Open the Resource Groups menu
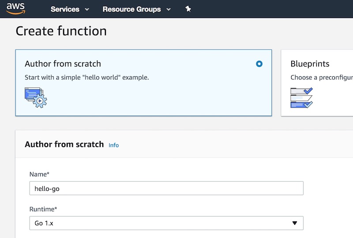This screenshot has height=238, width=353. click(x=131, y=9)
